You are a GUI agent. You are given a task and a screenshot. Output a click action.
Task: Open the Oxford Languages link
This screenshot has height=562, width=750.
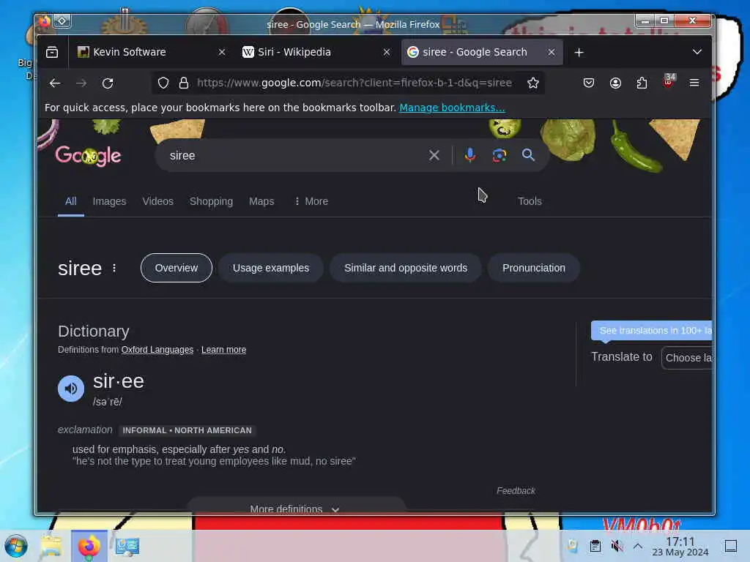pyautogui.click(x=157, y=350)
